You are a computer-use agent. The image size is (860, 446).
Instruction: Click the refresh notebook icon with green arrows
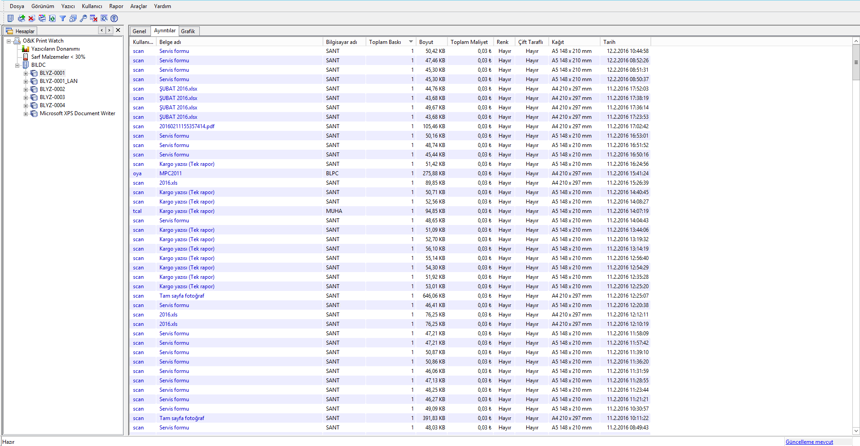[52, 18]
